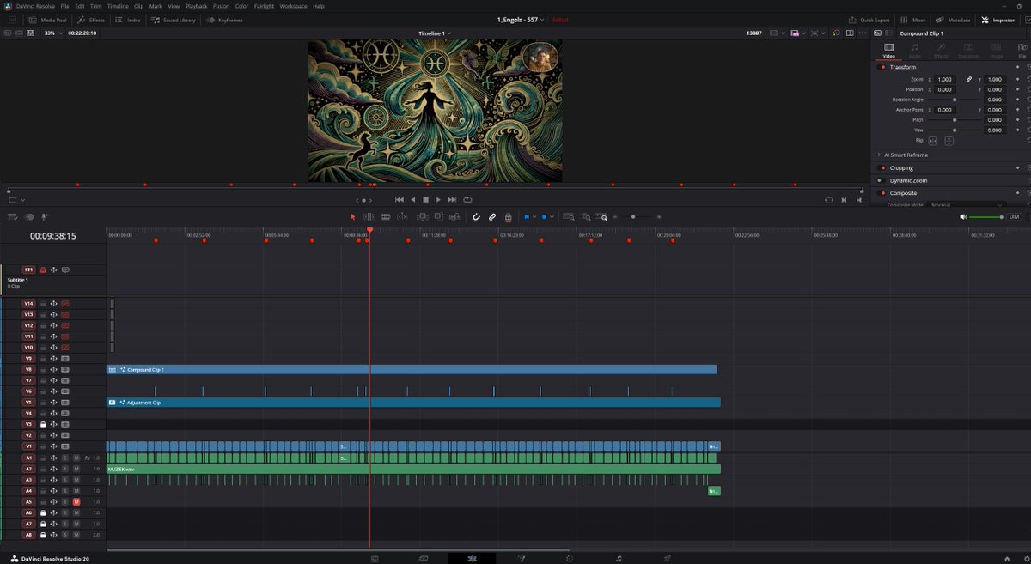Image resolution: width=1031 pixels, height=564 pixels.
Task: Open the Sound Library panel
Action: click(174, 19)
